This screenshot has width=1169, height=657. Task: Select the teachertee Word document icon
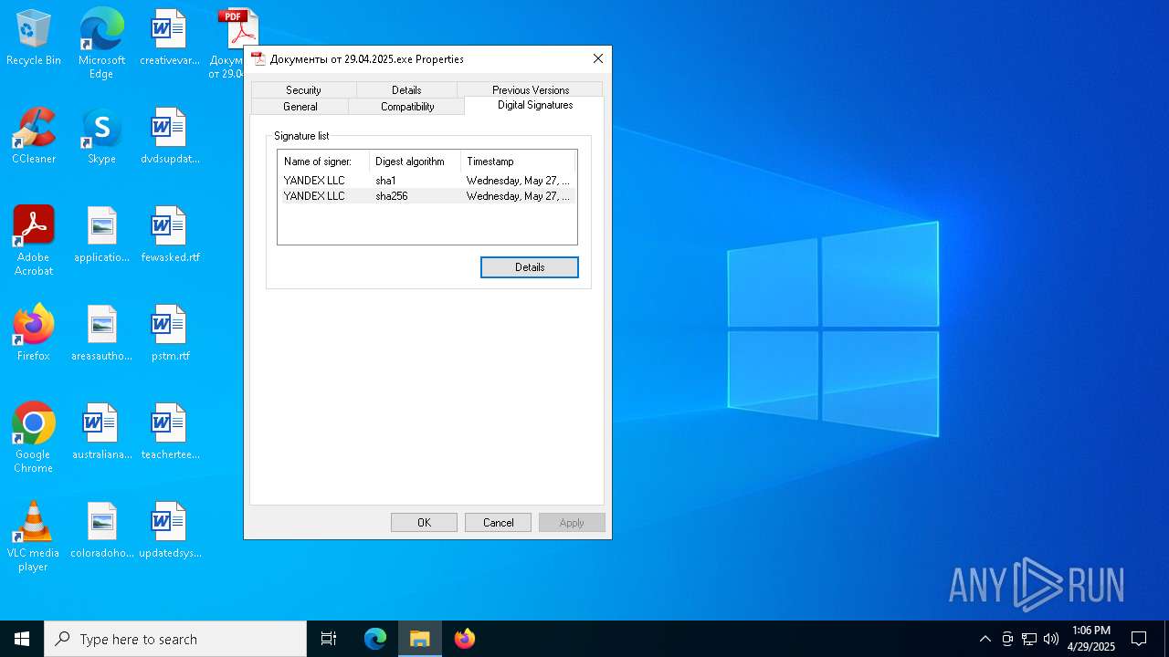pos(169,433)
